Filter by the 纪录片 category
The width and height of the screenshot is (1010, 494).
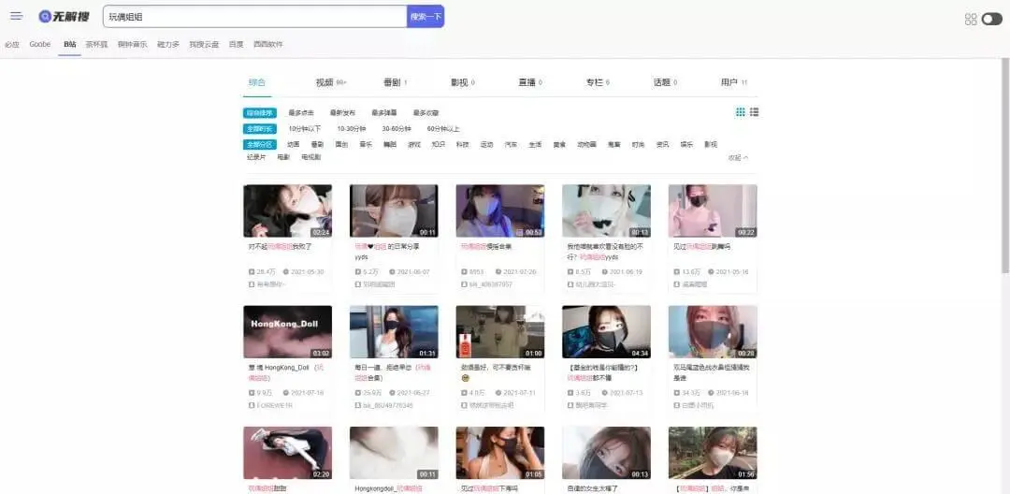[x=256, y=157]
